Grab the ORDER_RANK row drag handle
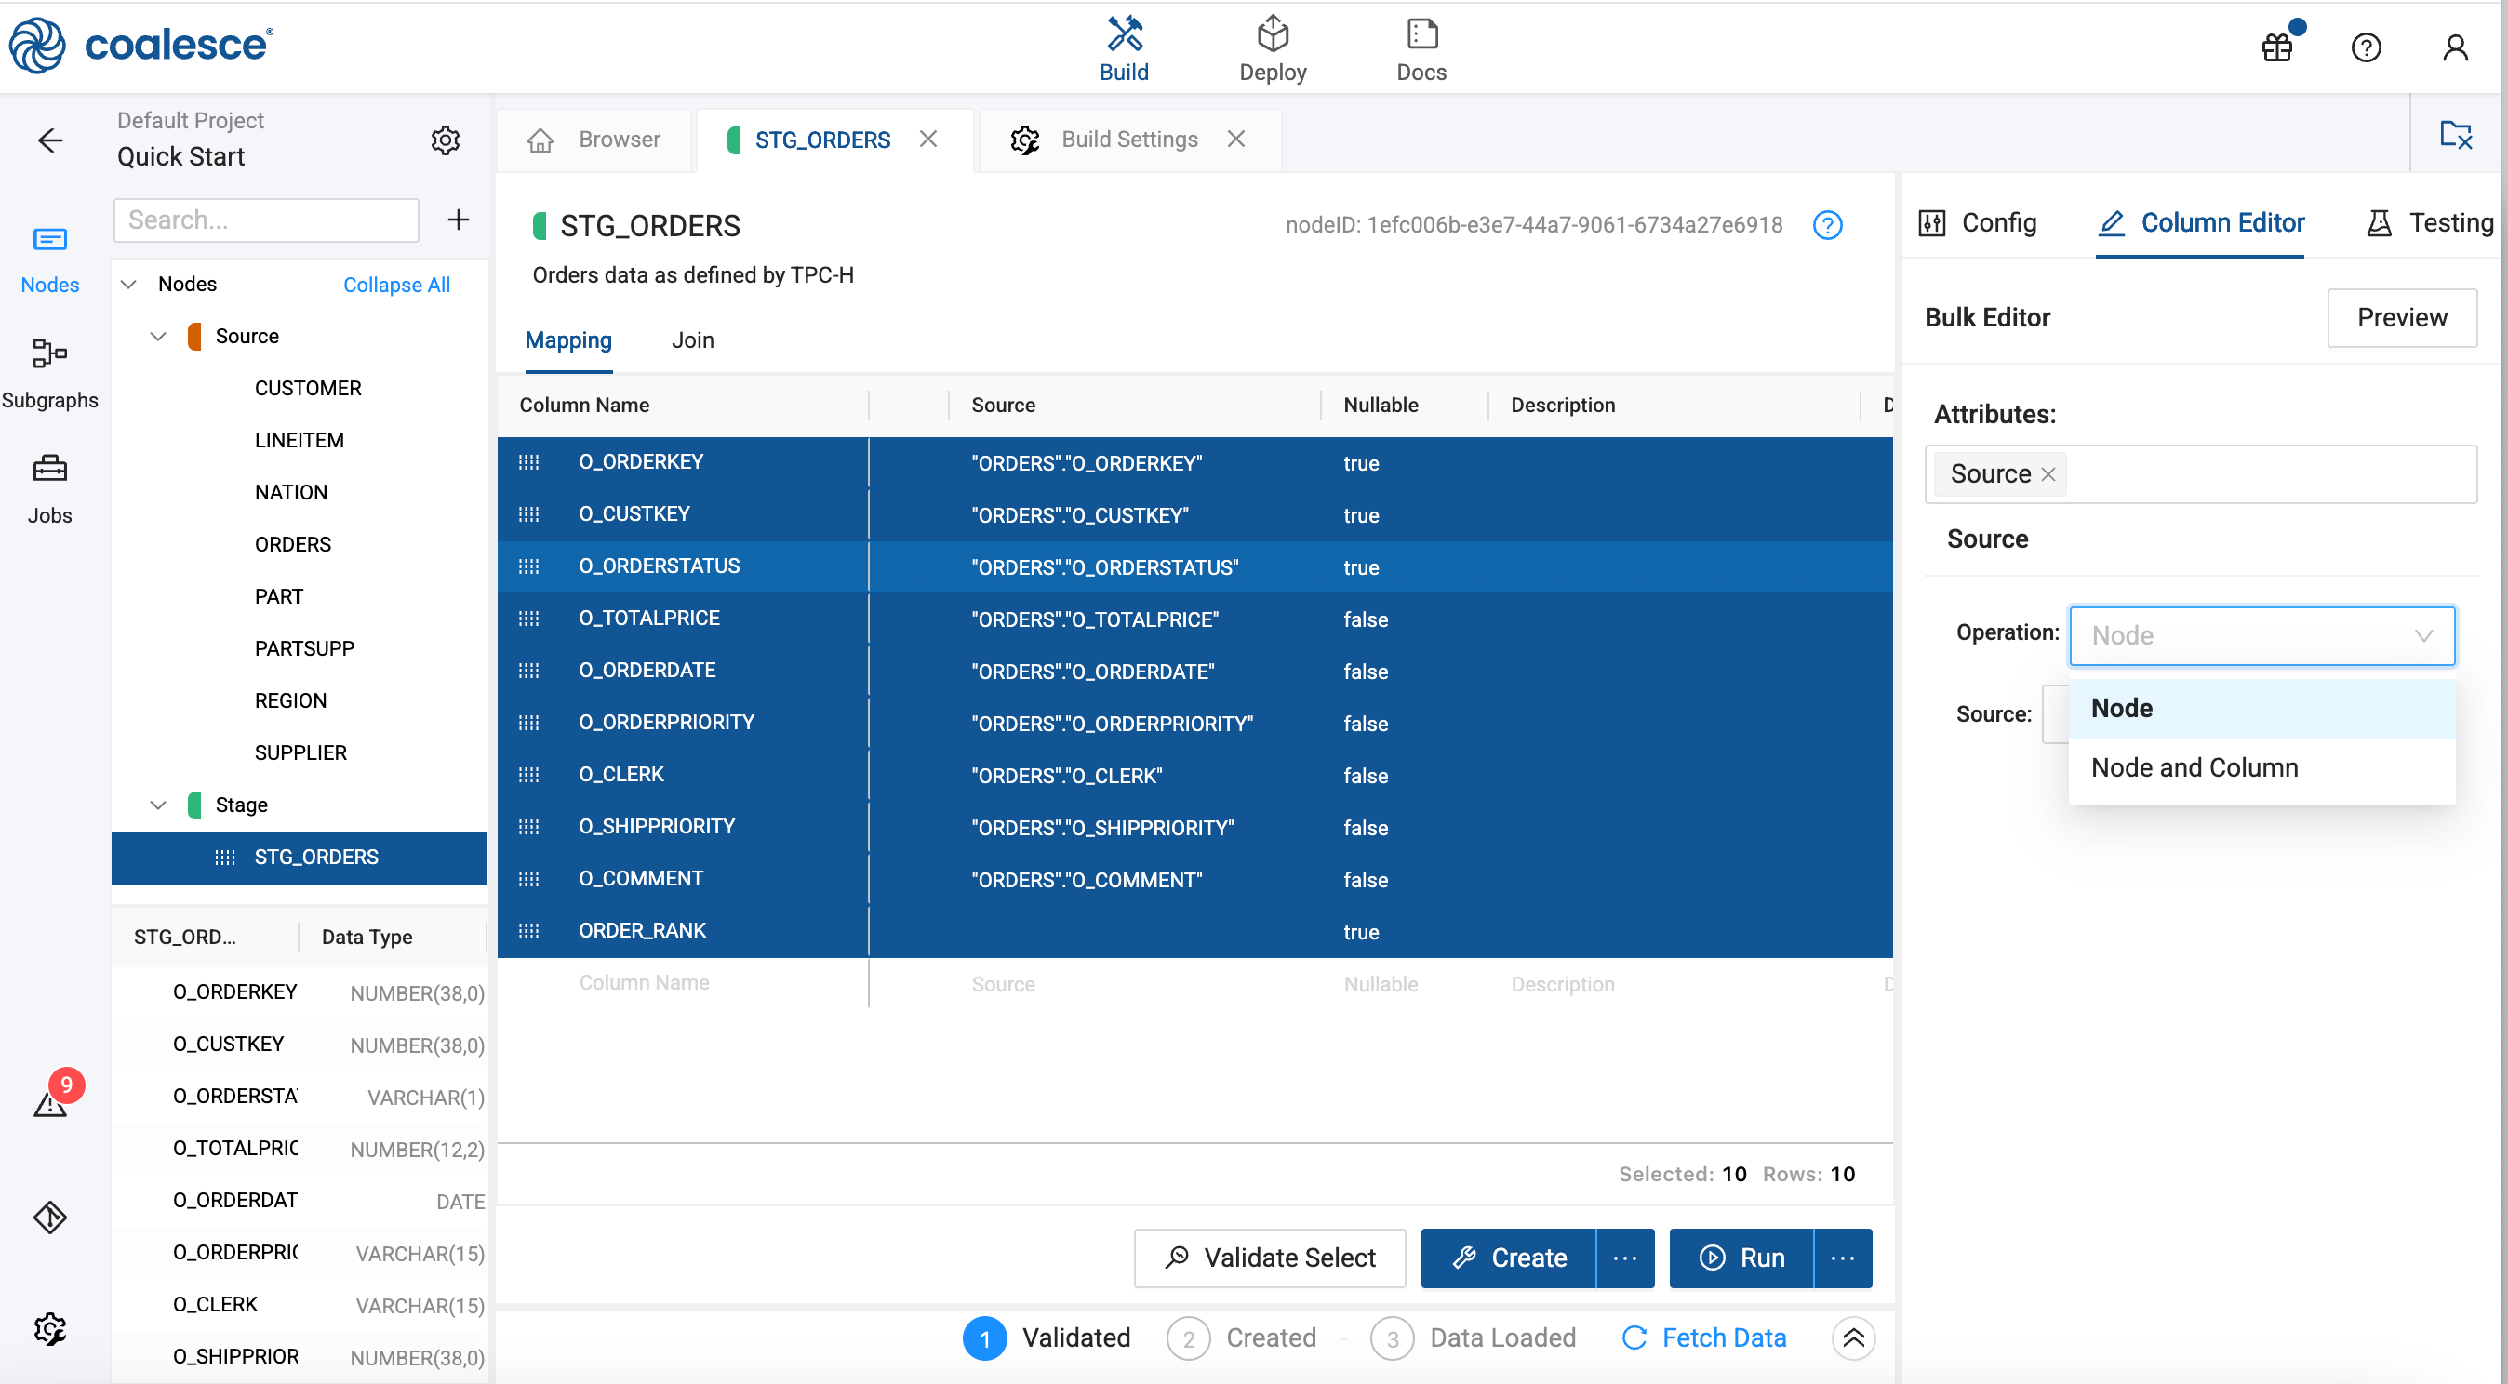Image resolution: width=2508 pixels, height=1384 pixels. [x=528, y=931]
